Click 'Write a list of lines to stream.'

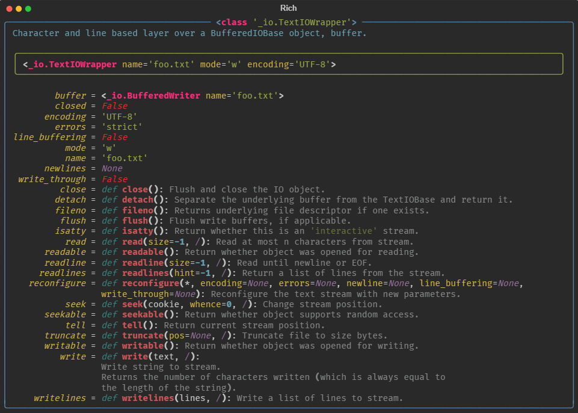[x=320, y=399]
